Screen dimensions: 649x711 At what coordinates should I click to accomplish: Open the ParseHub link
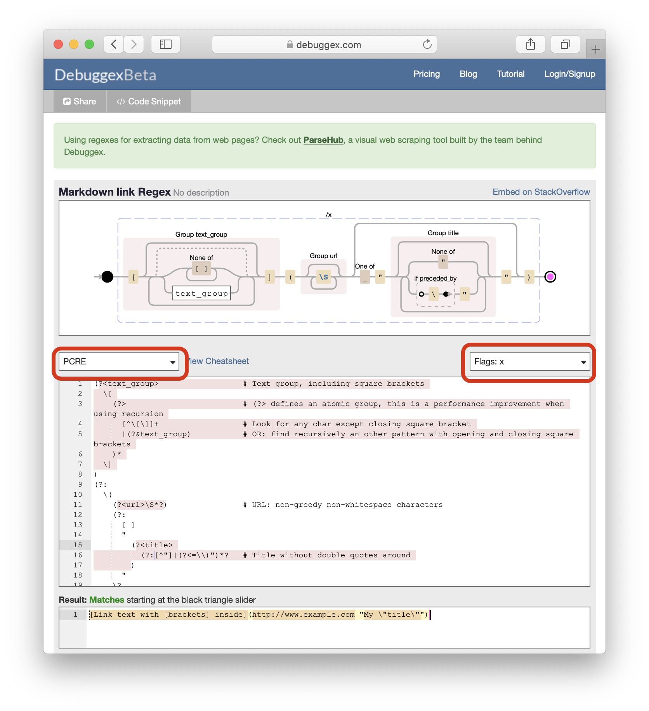click(x=323, y=140)
